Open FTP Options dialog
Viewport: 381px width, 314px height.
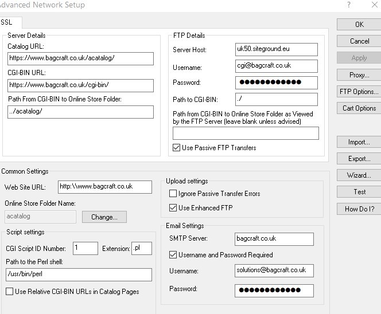click(359, 92)
